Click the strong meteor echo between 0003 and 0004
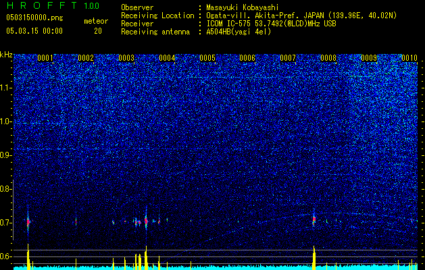 (x=146, y=221)
